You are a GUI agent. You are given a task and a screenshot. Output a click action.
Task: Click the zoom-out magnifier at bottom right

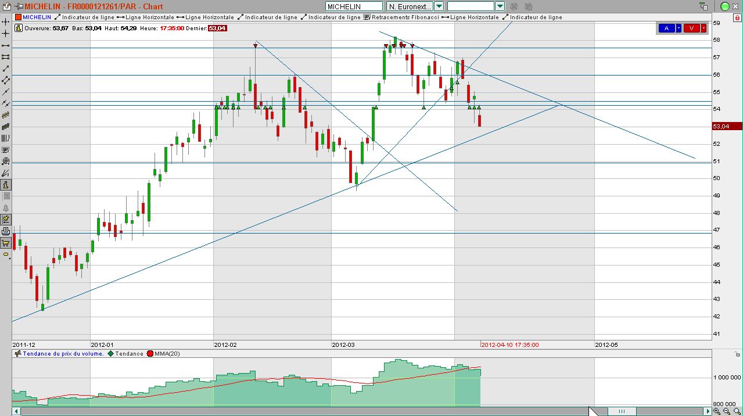pyautogui.click(x=728, y=411)
